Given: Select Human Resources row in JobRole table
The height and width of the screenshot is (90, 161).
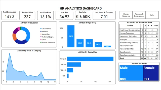Looking at the screenshot, I should [139, 33].
